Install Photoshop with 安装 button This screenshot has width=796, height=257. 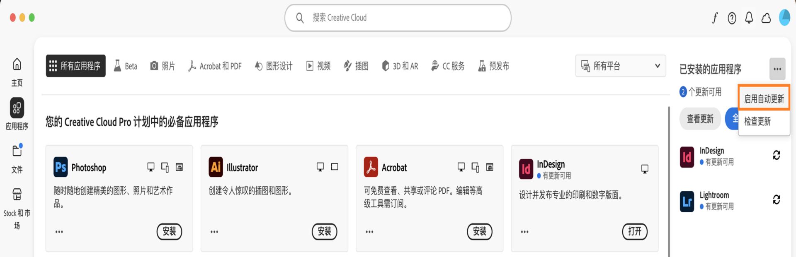coord(169,231)
